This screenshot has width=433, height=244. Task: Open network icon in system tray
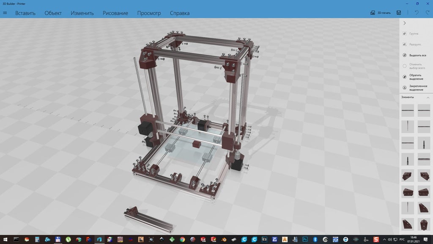[x=395, y=239]
